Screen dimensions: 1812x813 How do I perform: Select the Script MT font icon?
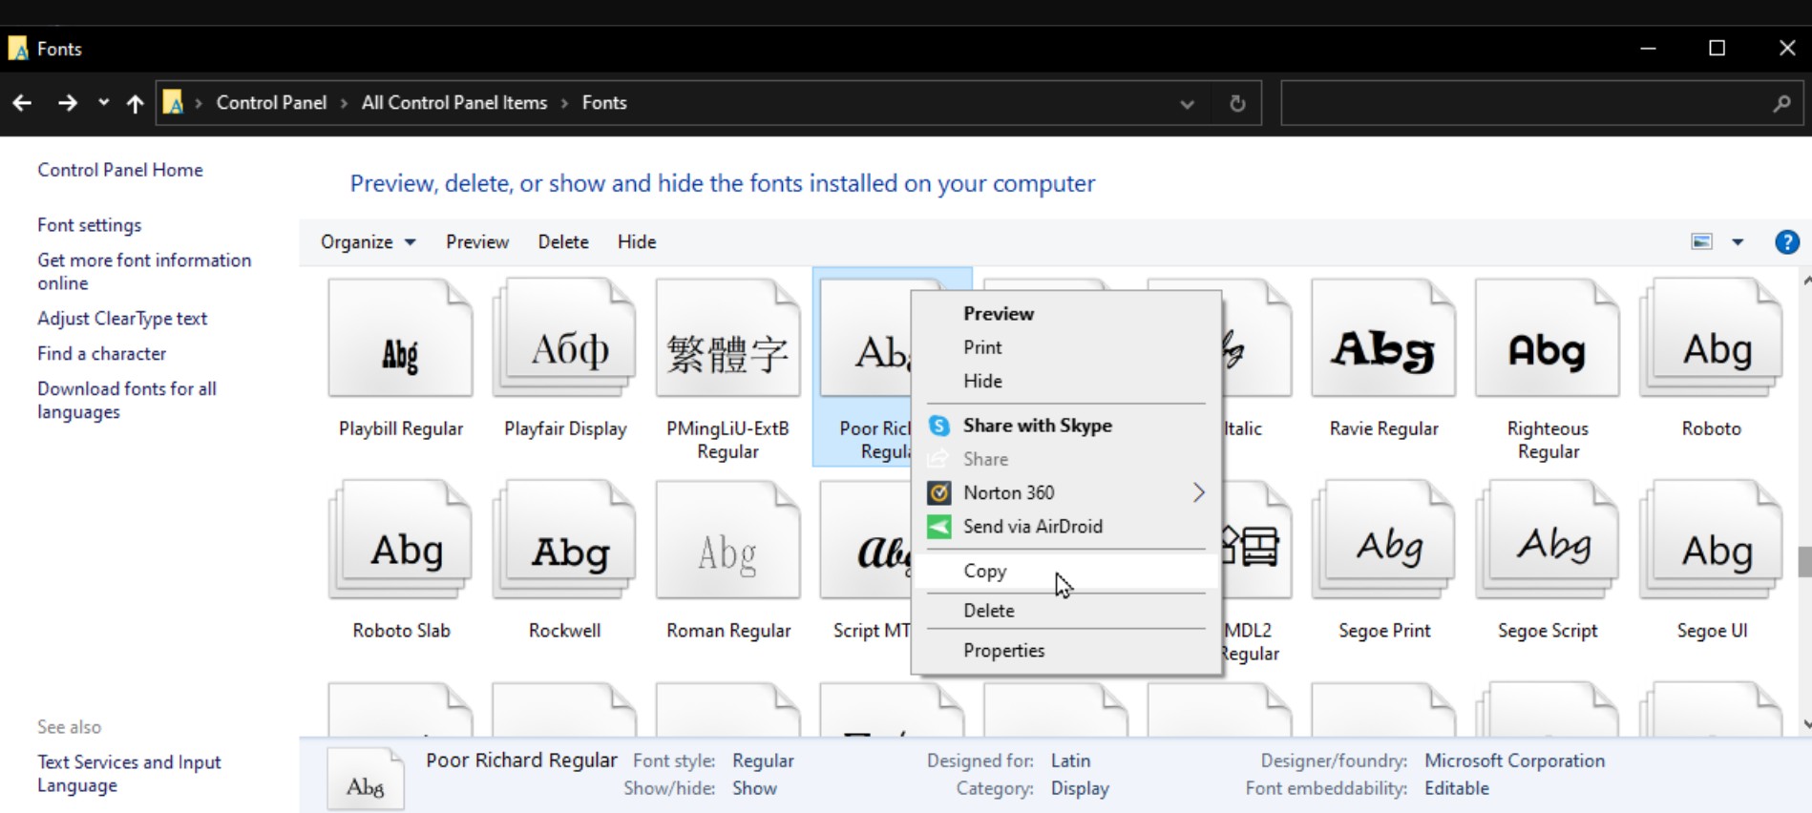[x=866, y=540]
